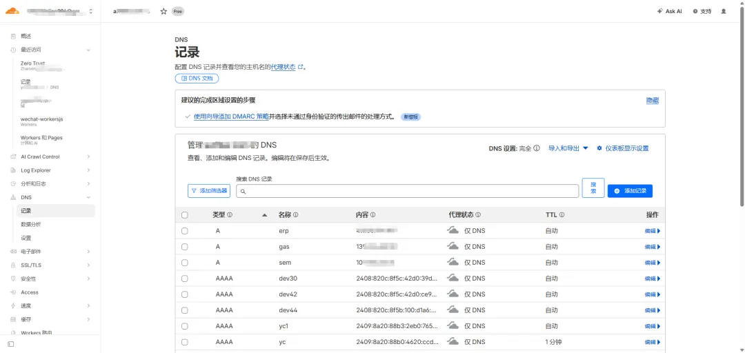Click the SSL/TLS lock icon
Image resolution: width=745 pixels, height=353 pixels.
13,265
